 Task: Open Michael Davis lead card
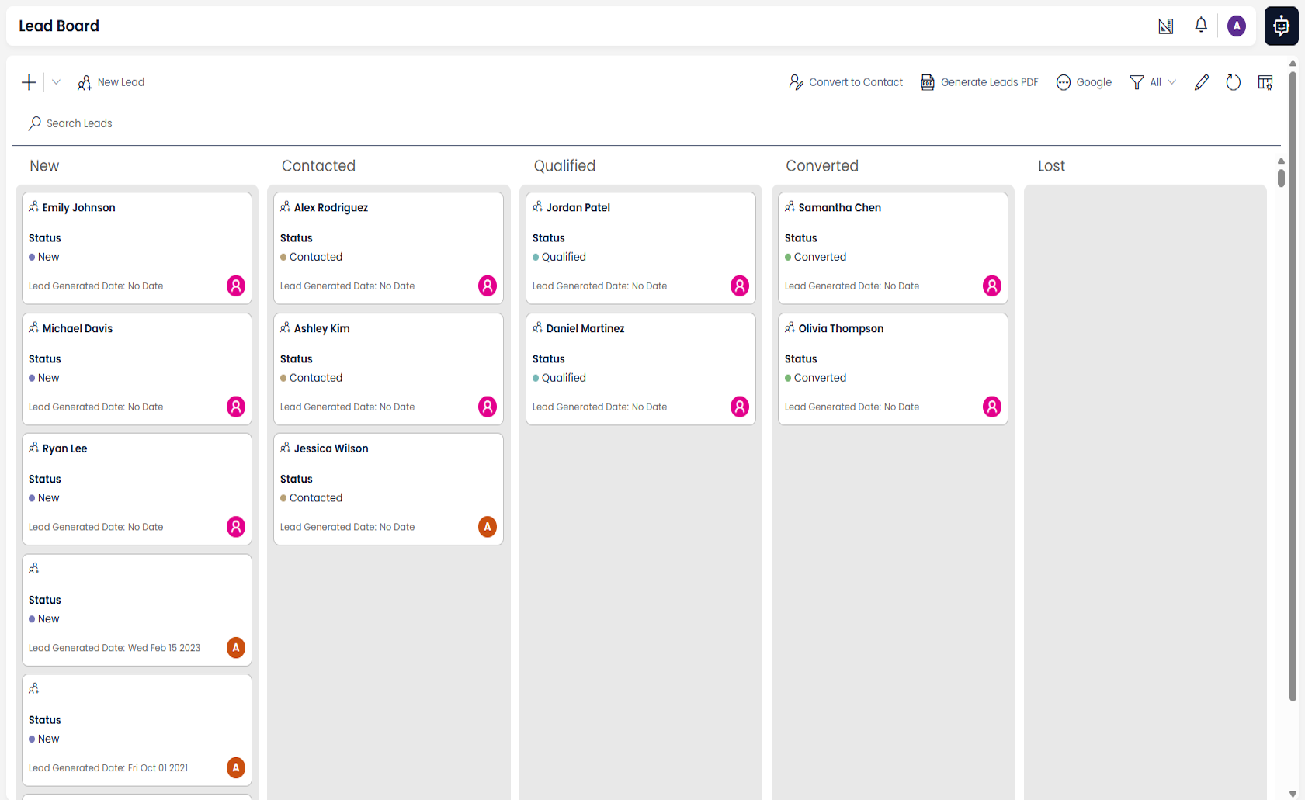(137, 369)
